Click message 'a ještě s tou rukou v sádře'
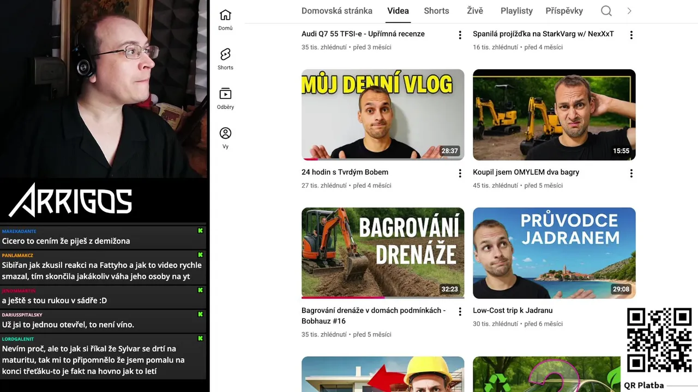Image resolution: width=698 pixels, height=392 pixels. 55,301
